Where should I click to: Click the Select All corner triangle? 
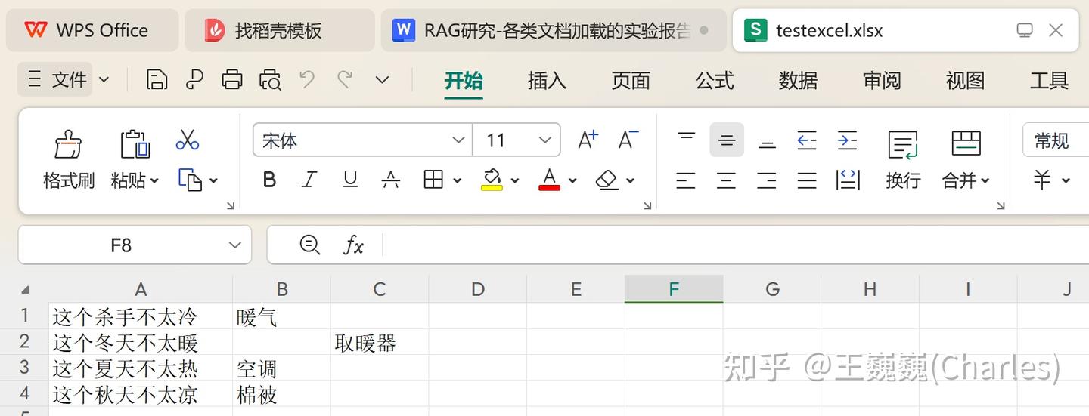(x=25, y=289)
